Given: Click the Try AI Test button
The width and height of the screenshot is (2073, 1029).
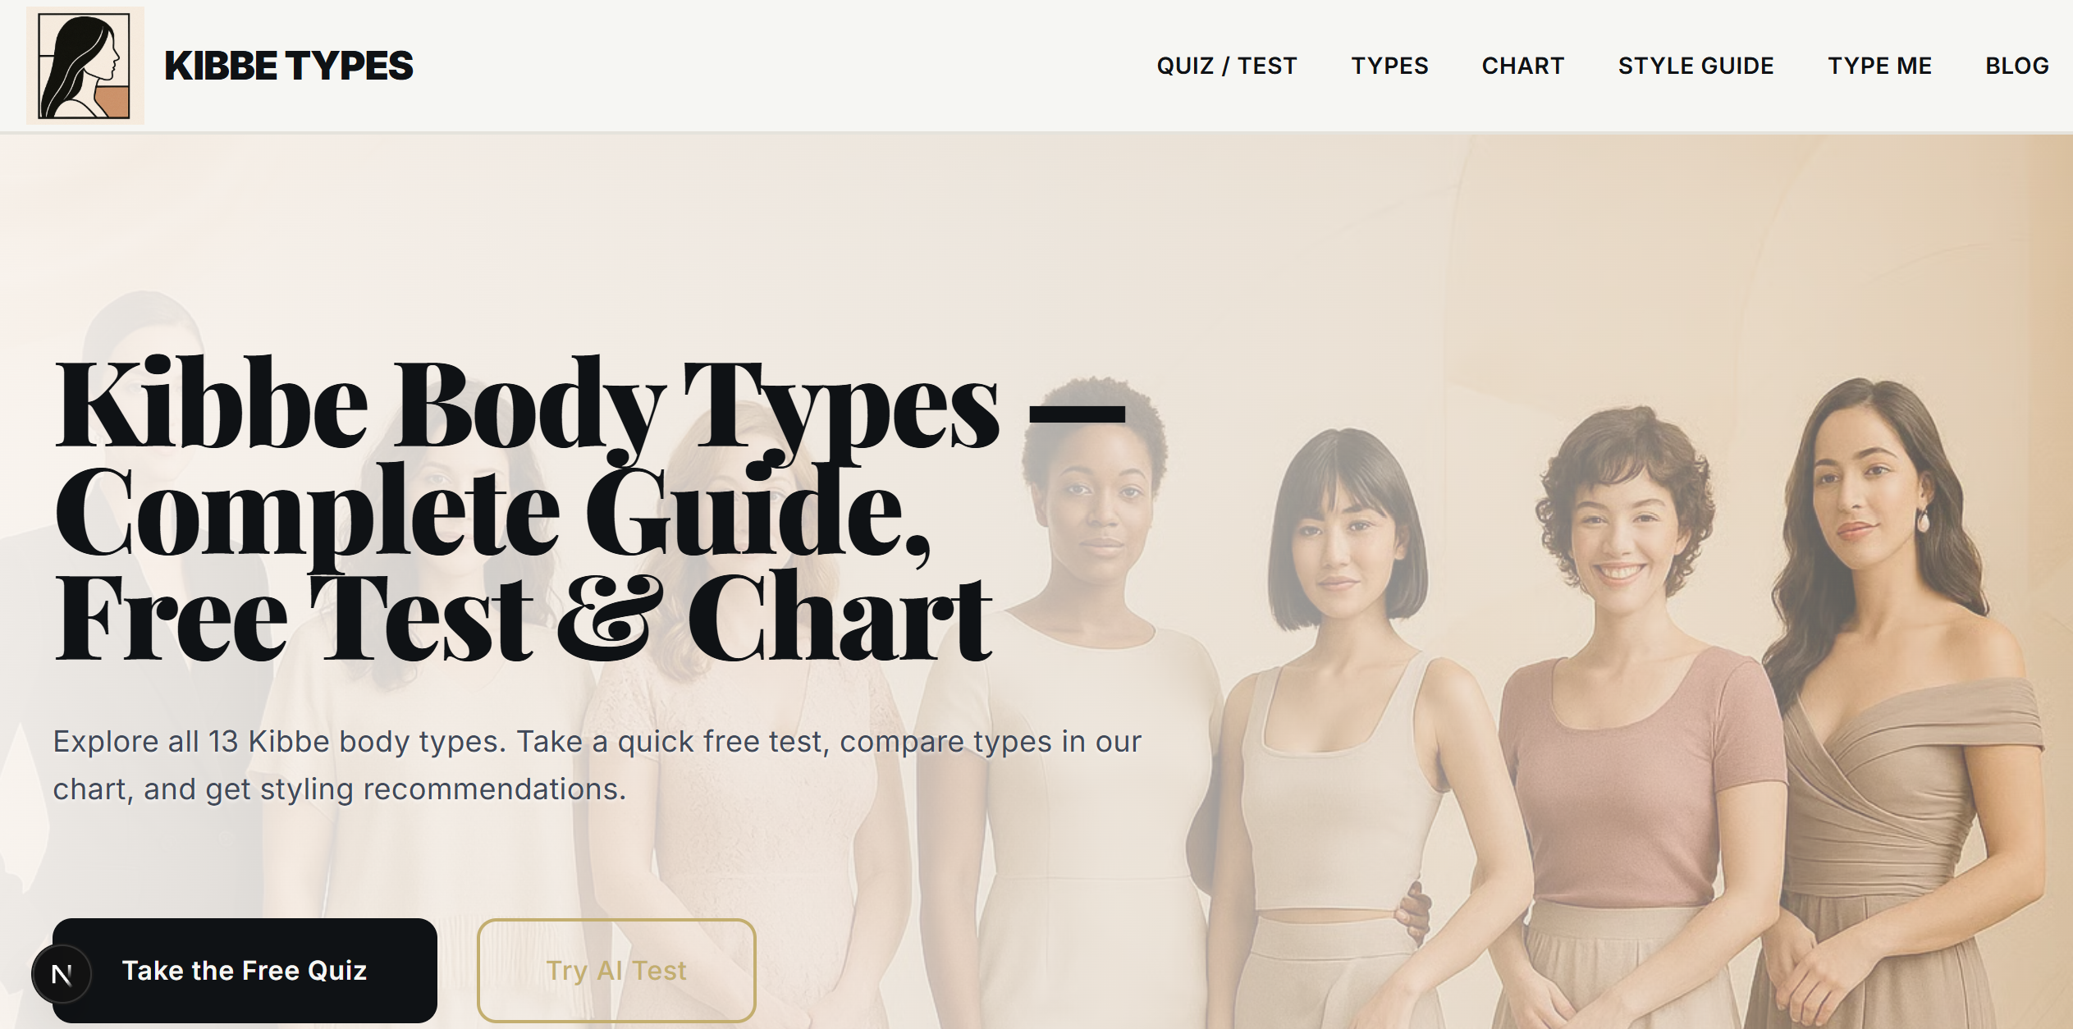Looking at the screenshot, I should pyautogui.click(x=616, y=971).
